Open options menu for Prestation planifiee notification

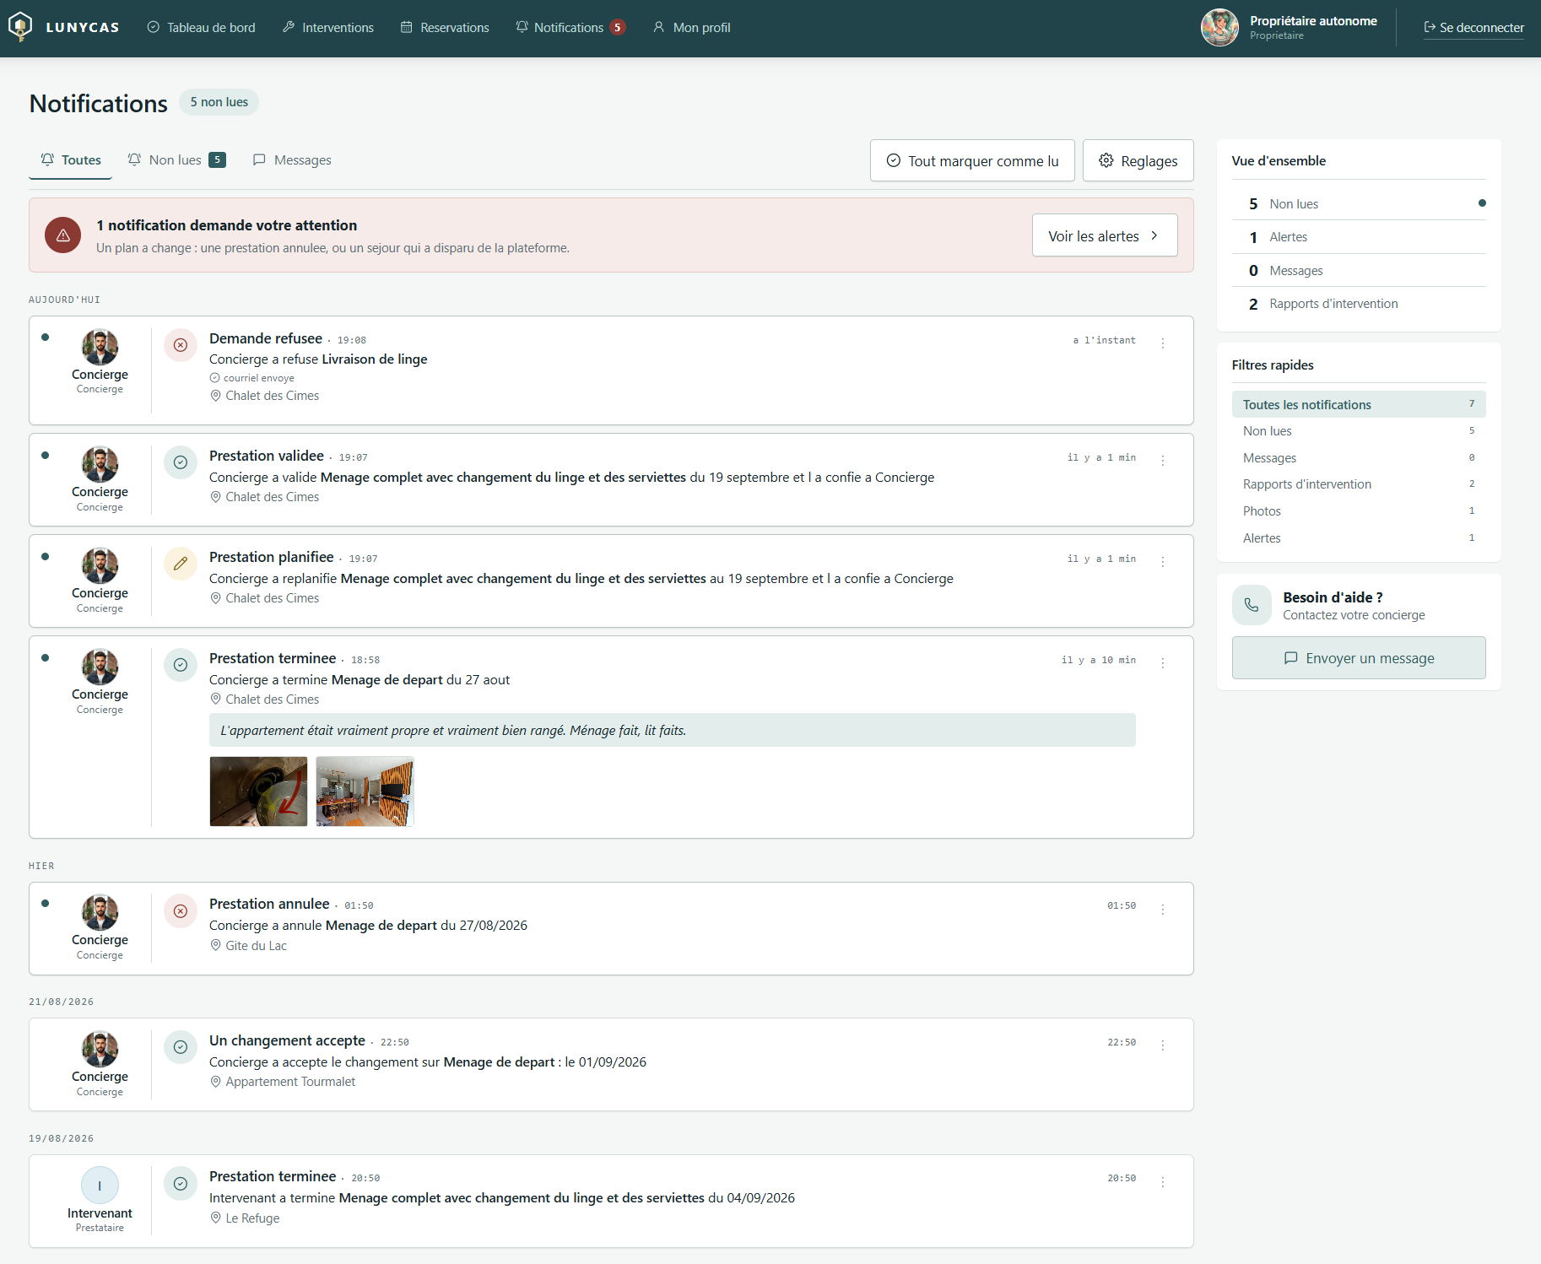1163,562
